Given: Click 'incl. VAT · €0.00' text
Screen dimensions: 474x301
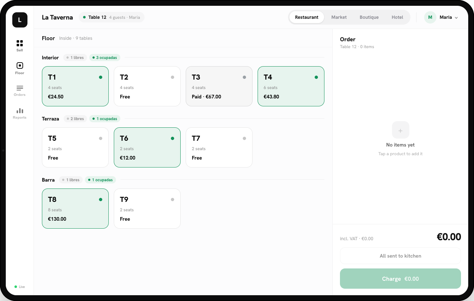Looking at the screenshot, I should click(357, 239).
